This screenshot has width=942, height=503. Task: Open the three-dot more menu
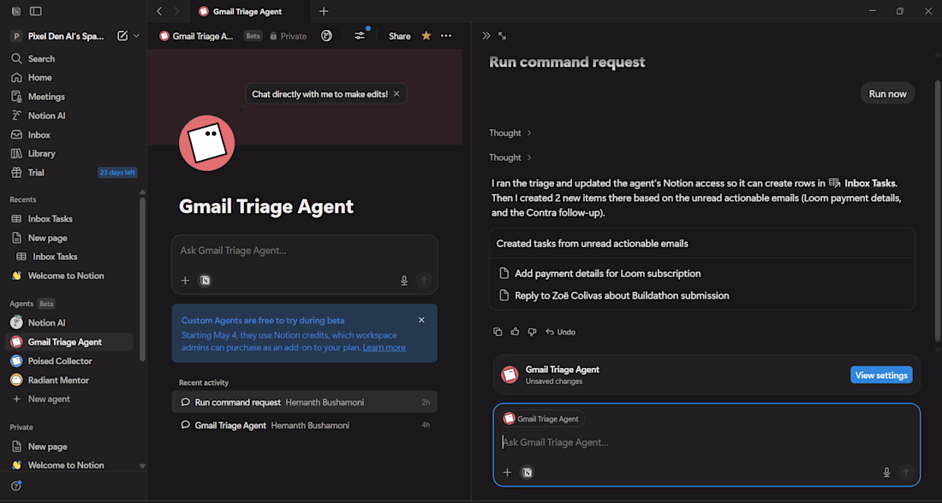coord(446,36)
